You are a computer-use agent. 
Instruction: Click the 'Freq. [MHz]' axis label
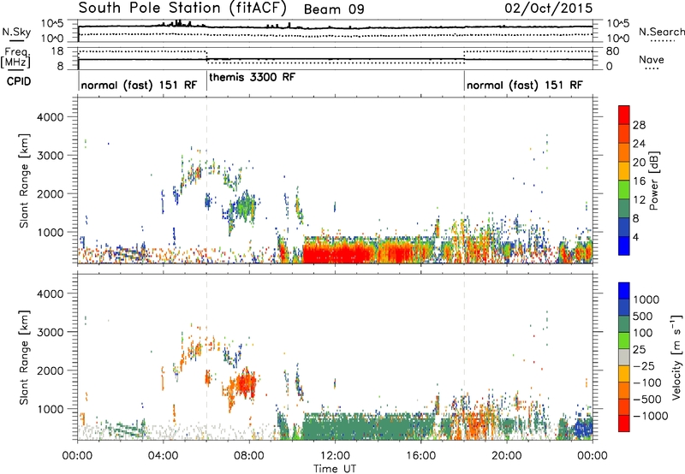tap(15, 57)
